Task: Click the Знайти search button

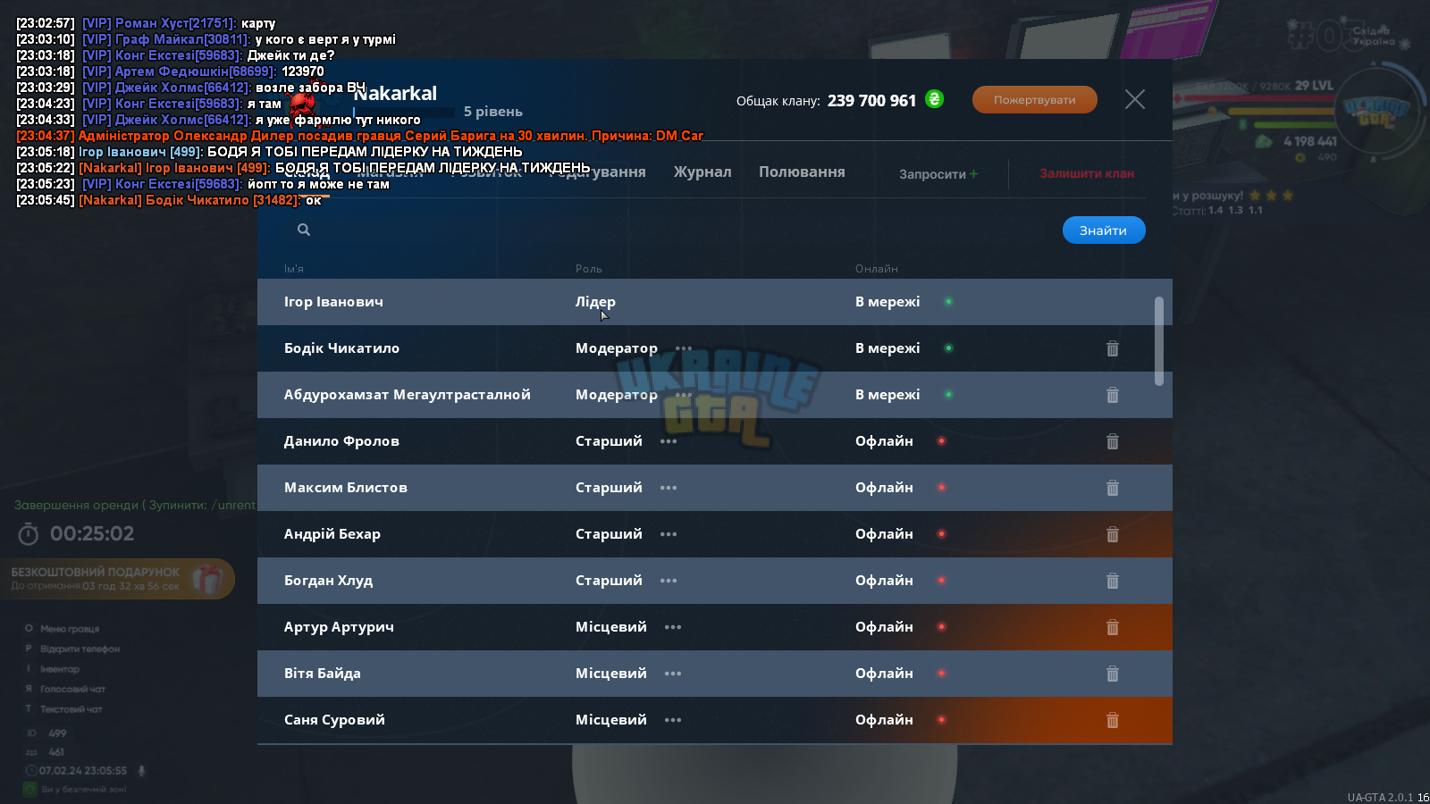Action: click(x=1104, y=230)
